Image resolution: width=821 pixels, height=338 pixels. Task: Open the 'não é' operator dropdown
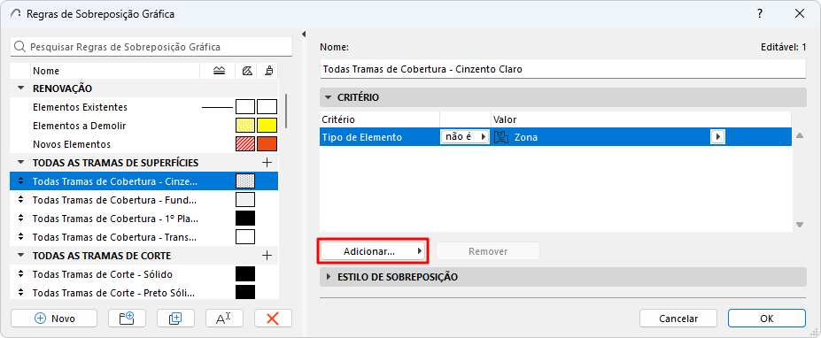point(464,137)
